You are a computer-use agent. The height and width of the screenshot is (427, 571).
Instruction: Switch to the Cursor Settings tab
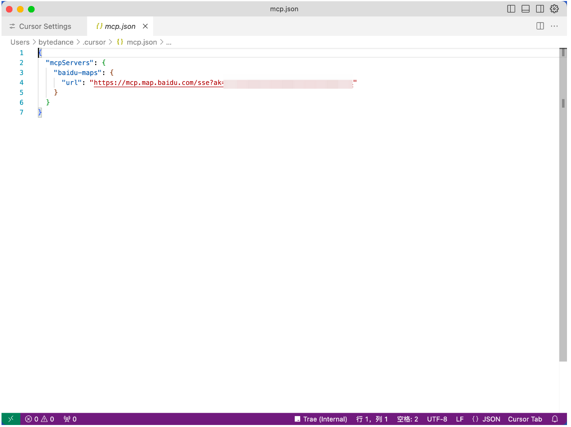40,26
